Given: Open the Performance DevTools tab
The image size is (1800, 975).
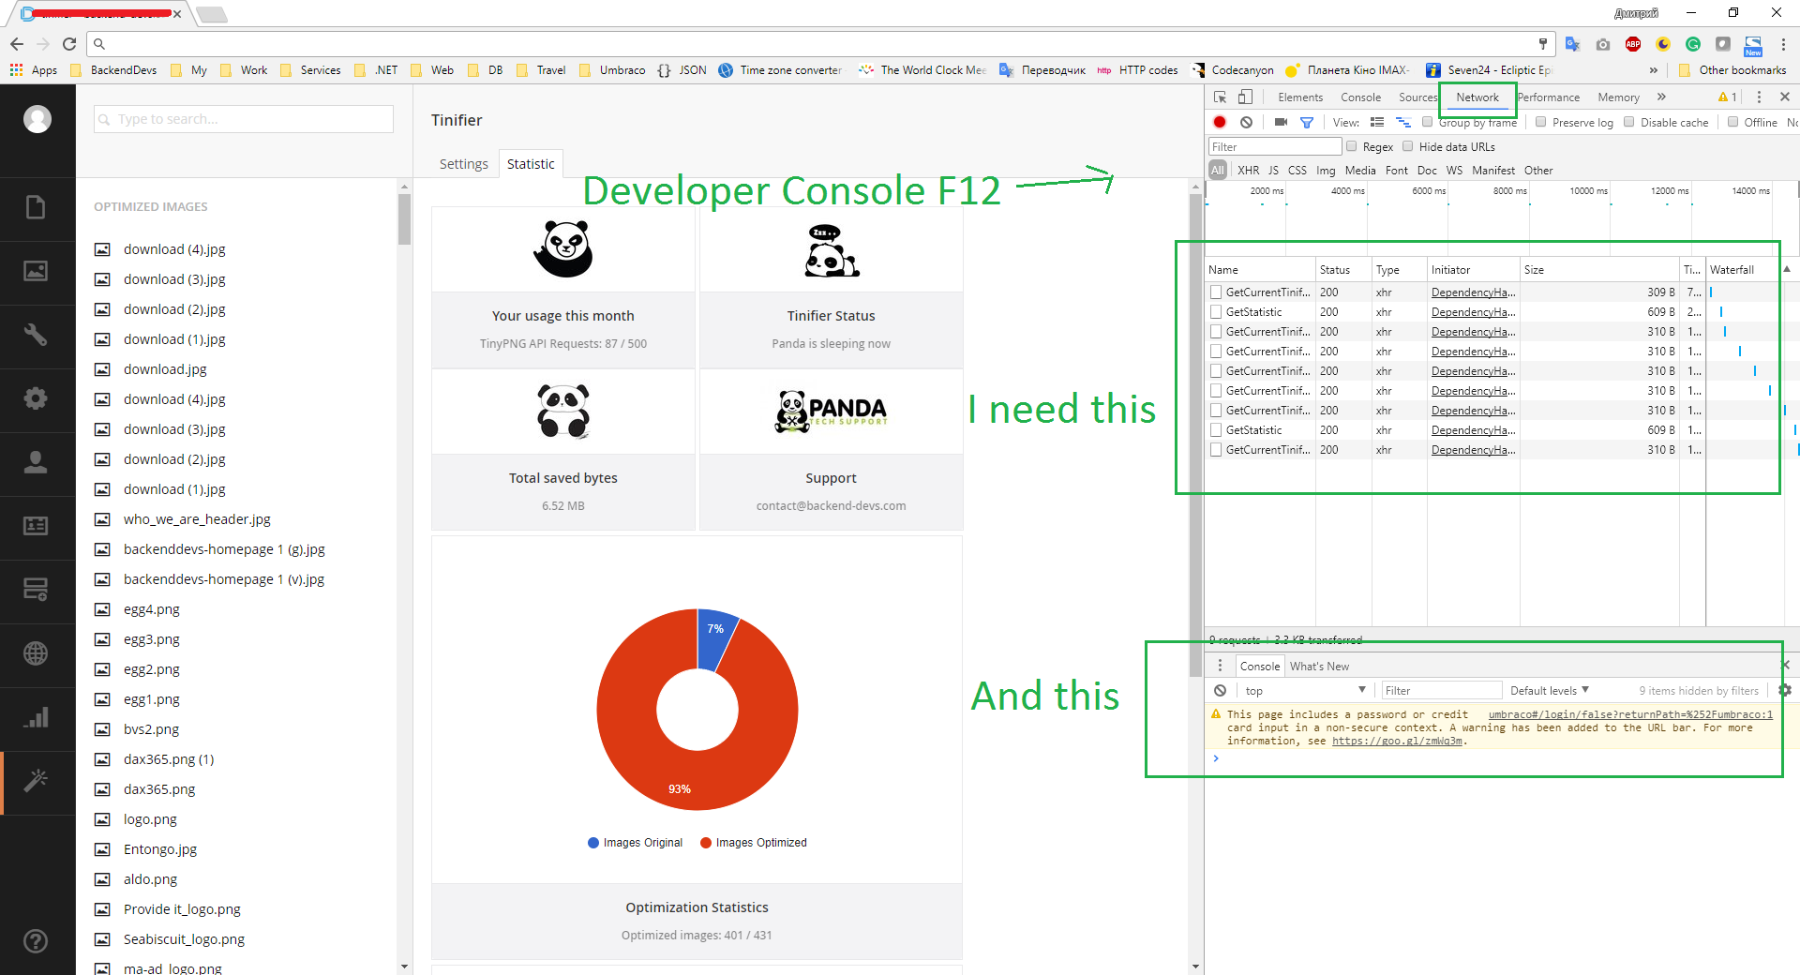Looking at the screenshot, I should click(x=1549, y=97).
